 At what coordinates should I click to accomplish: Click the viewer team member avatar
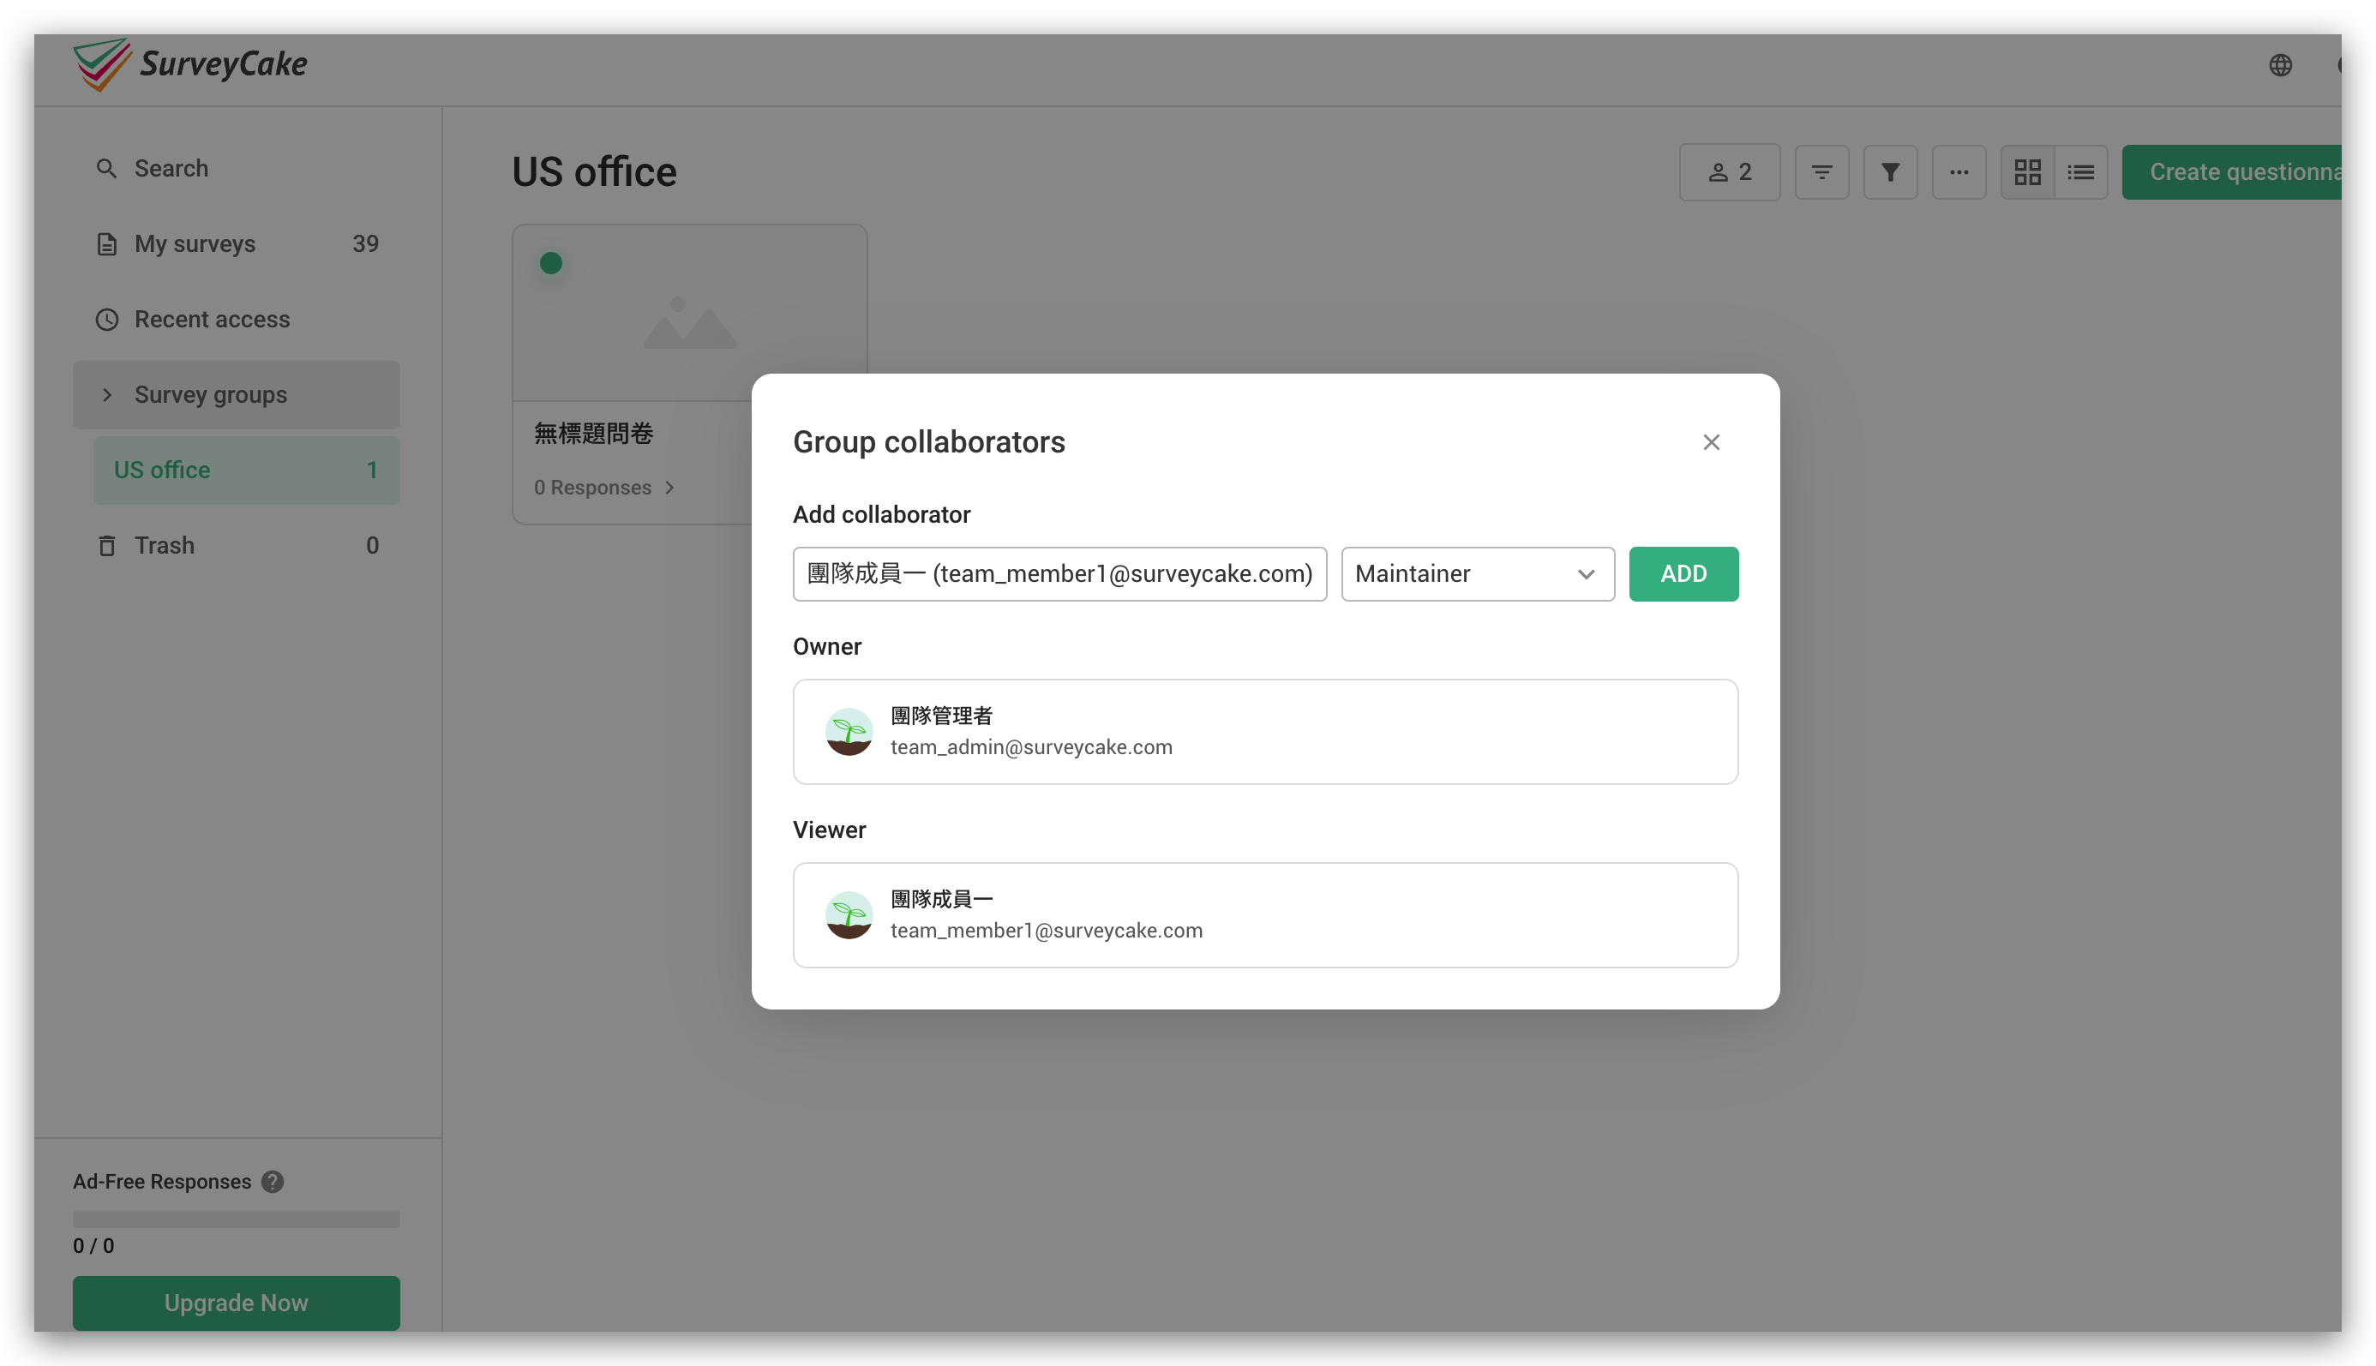point(849,914)
